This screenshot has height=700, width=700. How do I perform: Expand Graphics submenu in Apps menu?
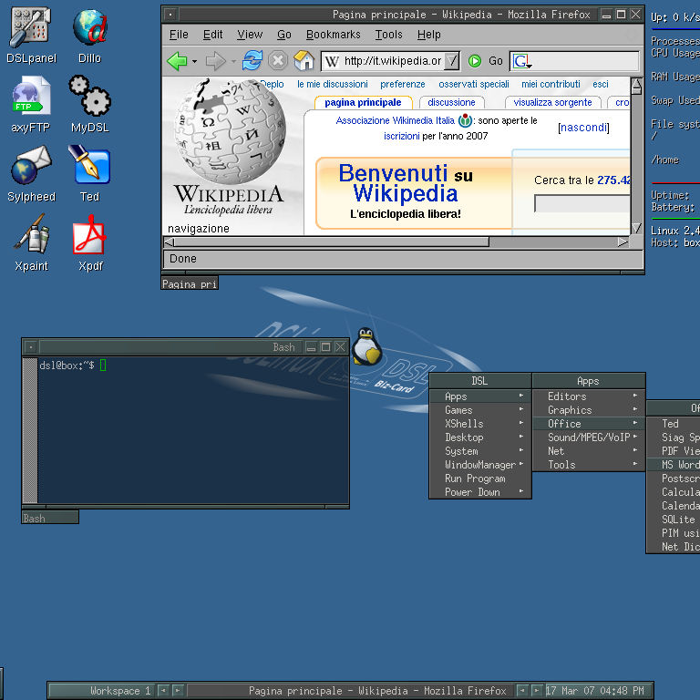(x=589, y=410)
